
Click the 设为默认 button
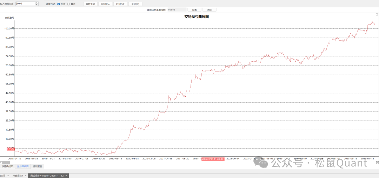click(105, 4)
